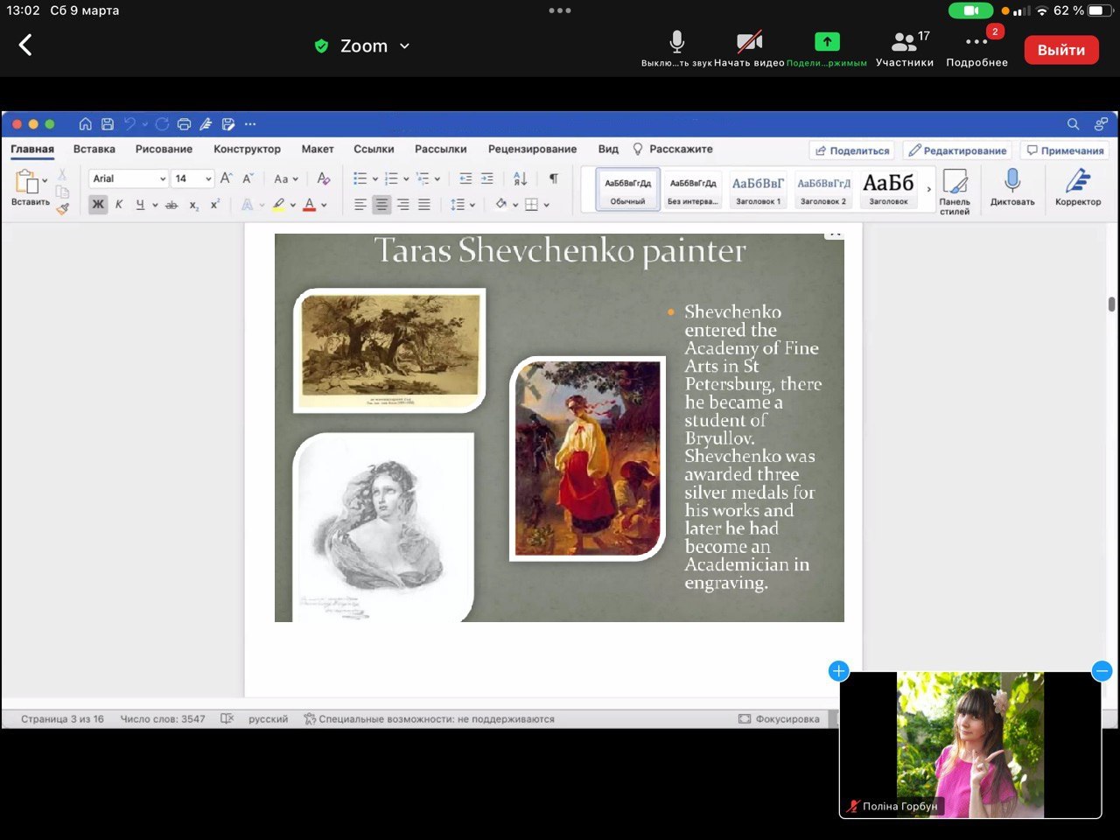Screen dimensions: 1120x840
Task: Click the Format Painter brush icon
Action: click(62, 208)
